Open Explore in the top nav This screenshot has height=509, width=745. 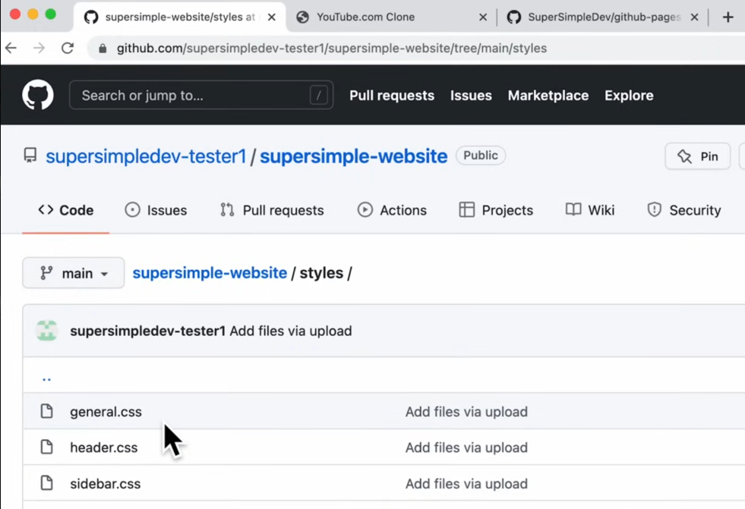(629, 96)
